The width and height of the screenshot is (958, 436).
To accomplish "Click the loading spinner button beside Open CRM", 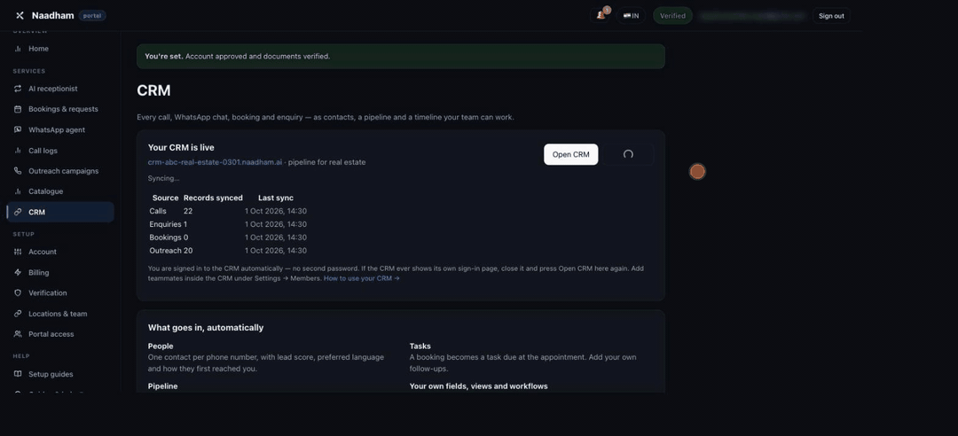I will tap(628, 154).
